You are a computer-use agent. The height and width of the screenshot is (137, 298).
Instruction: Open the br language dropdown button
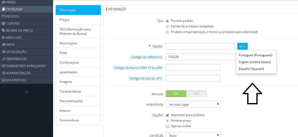[x=242, y=46]
